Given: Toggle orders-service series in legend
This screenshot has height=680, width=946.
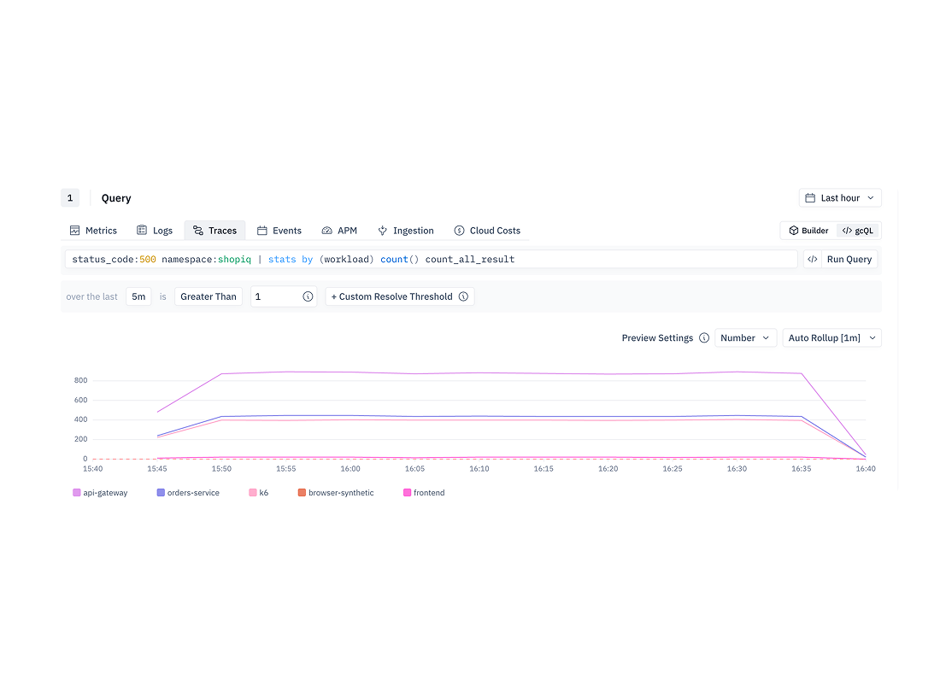Looking at the screenshot, I should click(188, 493).
